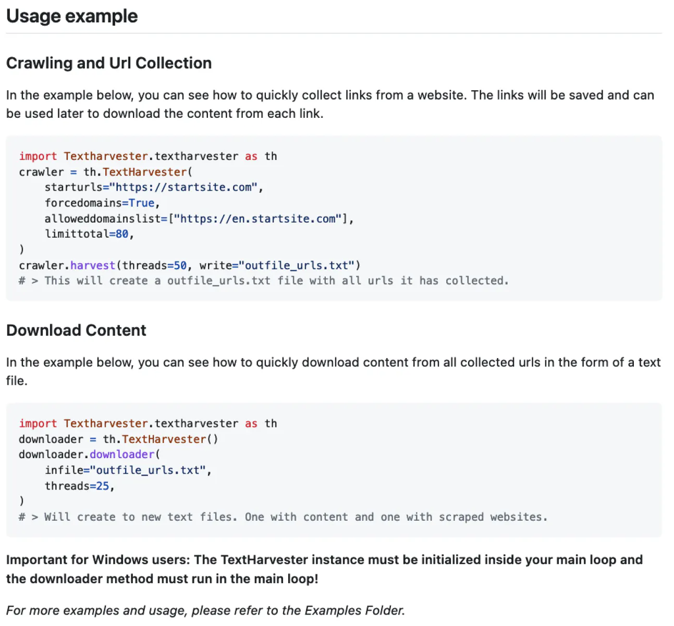Click the "Download Content" heading
The height and width of the screenshot is (626, 674).
click(x=76, y=330)
